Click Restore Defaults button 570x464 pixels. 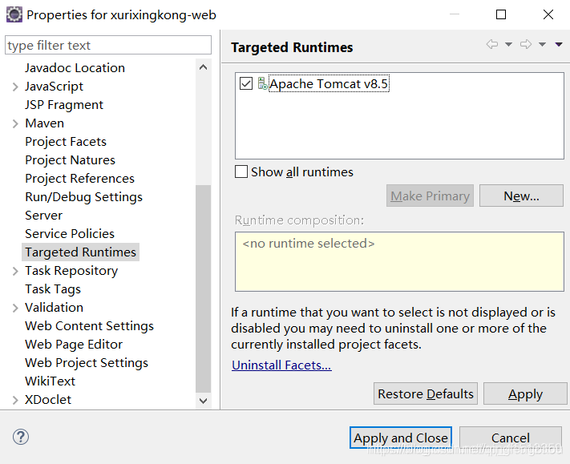426,393
